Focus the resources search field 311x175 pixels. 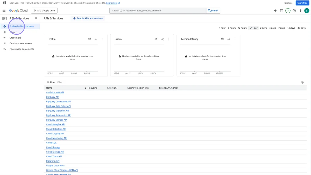tap(158, 11)
